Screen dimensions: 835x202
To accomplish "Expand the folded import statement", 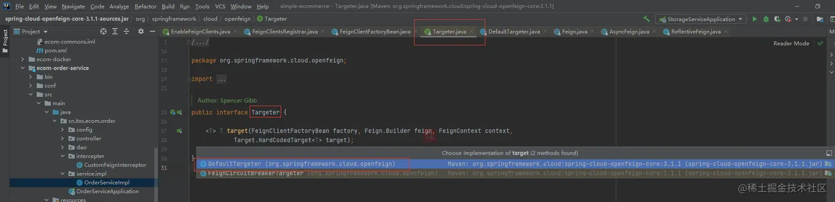I will click(x=221, y=79).
